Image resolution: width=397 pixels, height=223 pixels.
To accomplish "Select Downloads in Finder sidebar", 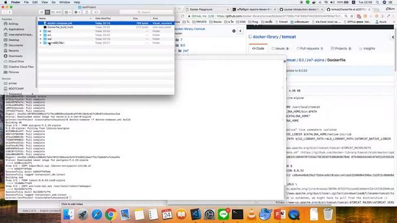I will click(x=16, y=56).
